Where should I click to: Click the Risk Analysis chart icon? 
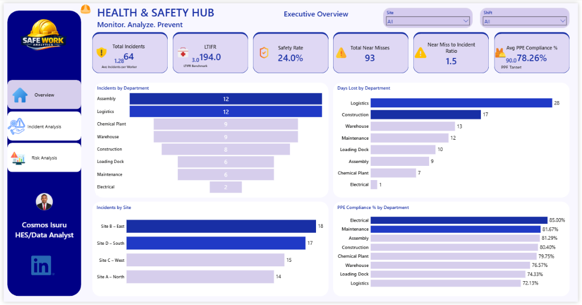click(18, 158)
